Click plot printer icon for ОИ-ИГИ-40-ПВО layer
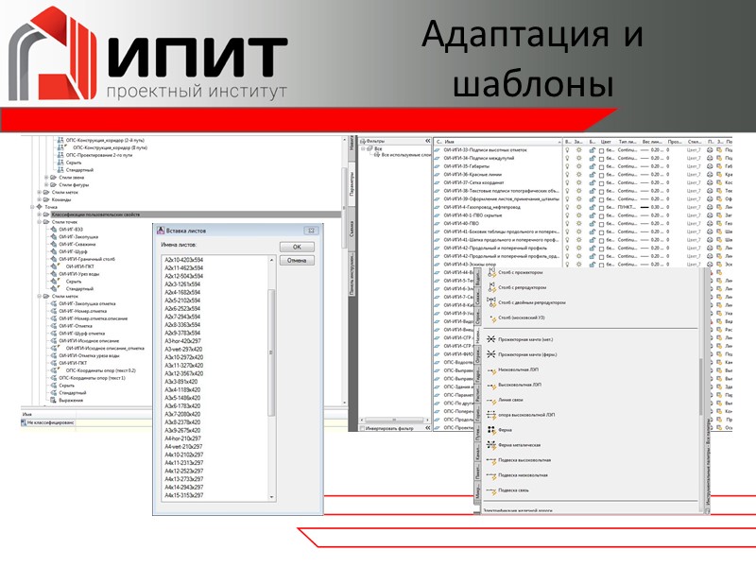 [x=710, y=224]
